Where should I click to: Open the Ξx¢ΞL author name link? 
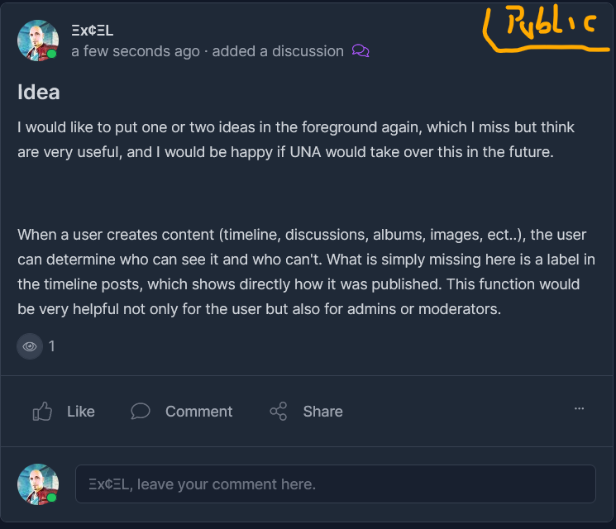92,31
